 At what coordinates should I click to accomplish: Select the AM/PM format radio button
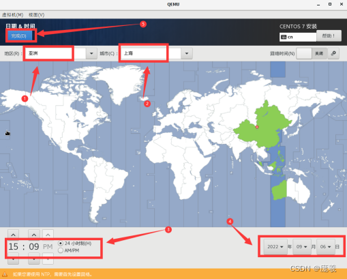tap(61, 250)
